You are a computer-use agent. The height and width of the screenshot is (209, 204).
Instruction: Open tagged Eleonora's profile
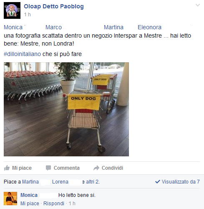pos(149,27)
